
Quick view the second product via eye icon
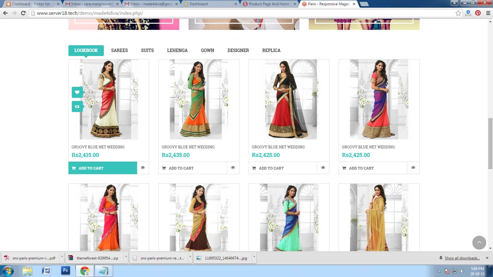coord(233,168)
